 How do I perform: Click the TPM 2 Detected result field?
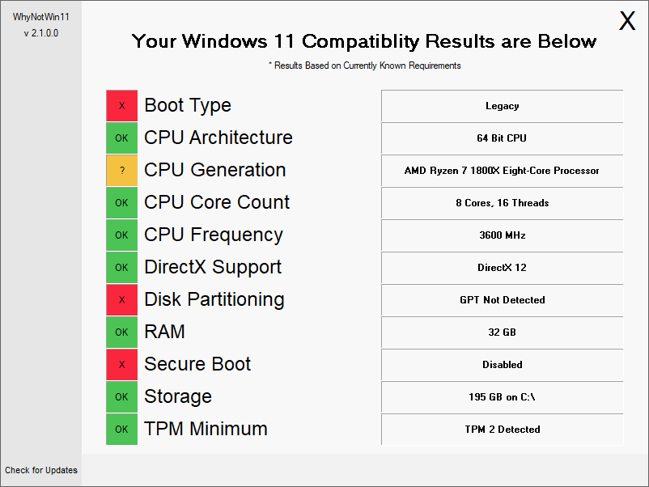(x=502, y=430)
